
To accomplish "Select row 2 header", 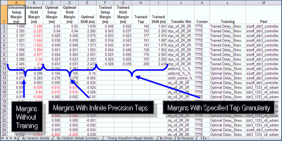I will pos(3,26).
